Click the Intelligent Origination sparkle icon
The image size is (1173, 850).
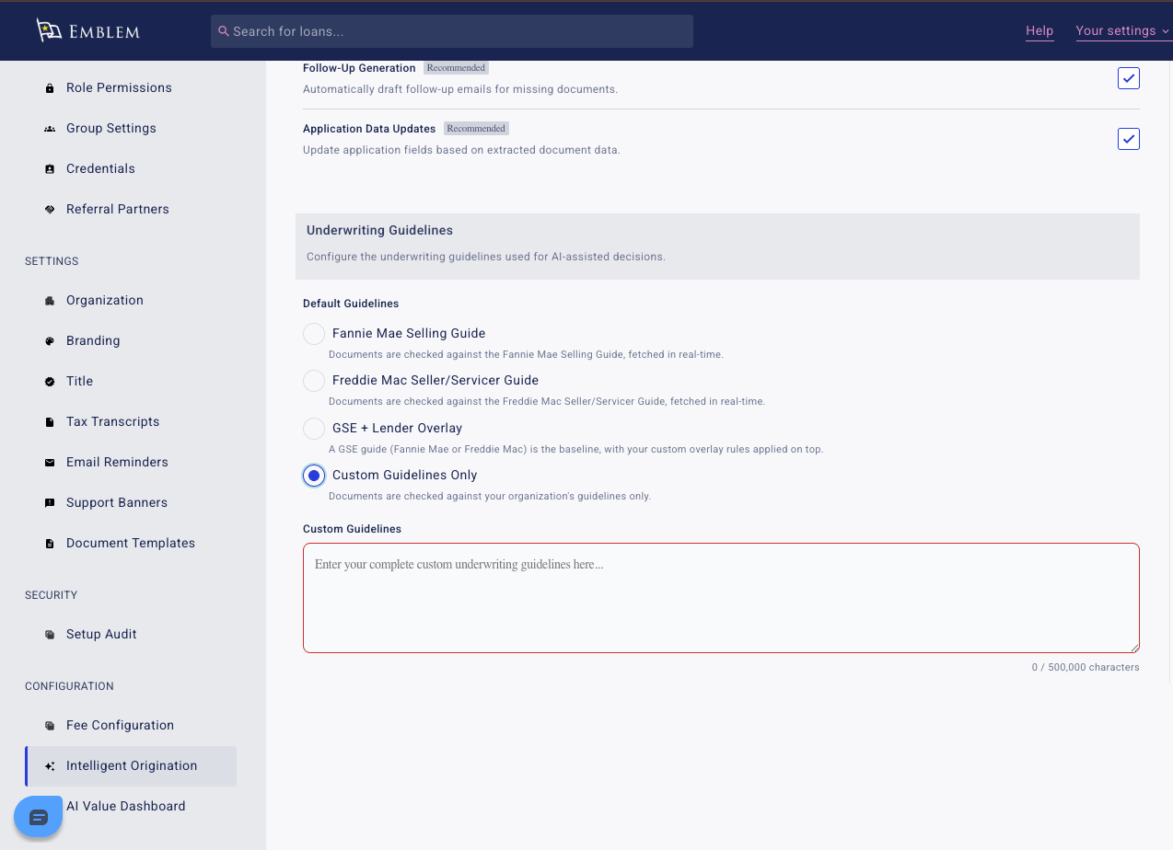[x=50, y=766]
